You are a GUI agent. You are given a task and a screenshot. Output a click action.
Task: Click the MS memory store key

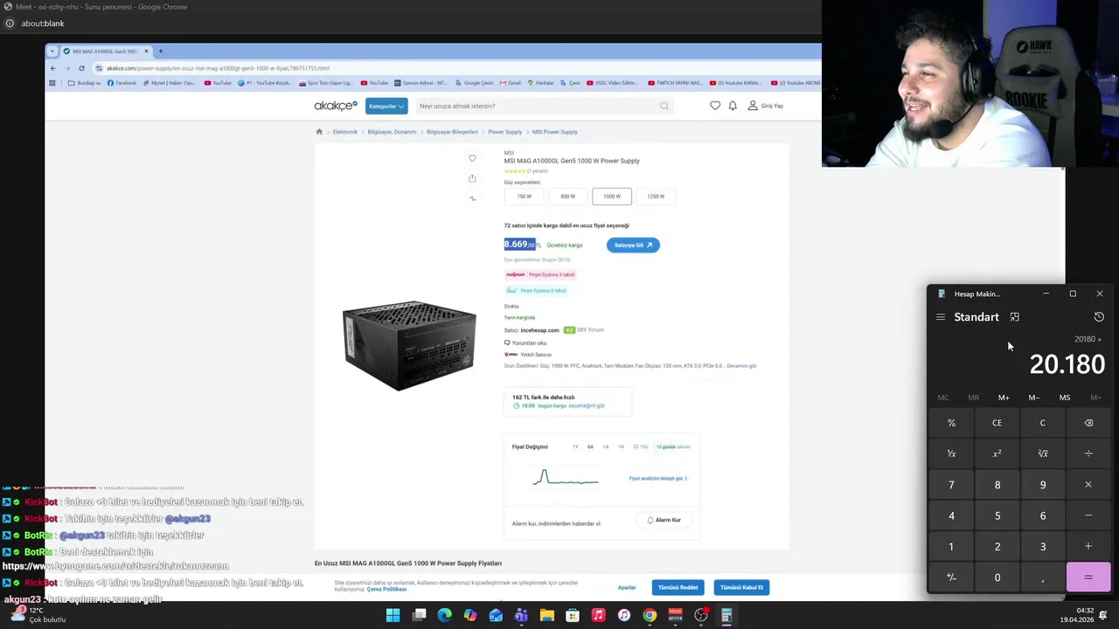[x=1065, y=397]
